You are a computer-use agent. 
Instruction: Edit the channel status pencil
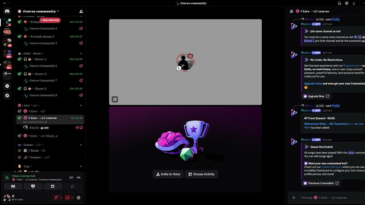click(x=46, y=122)
